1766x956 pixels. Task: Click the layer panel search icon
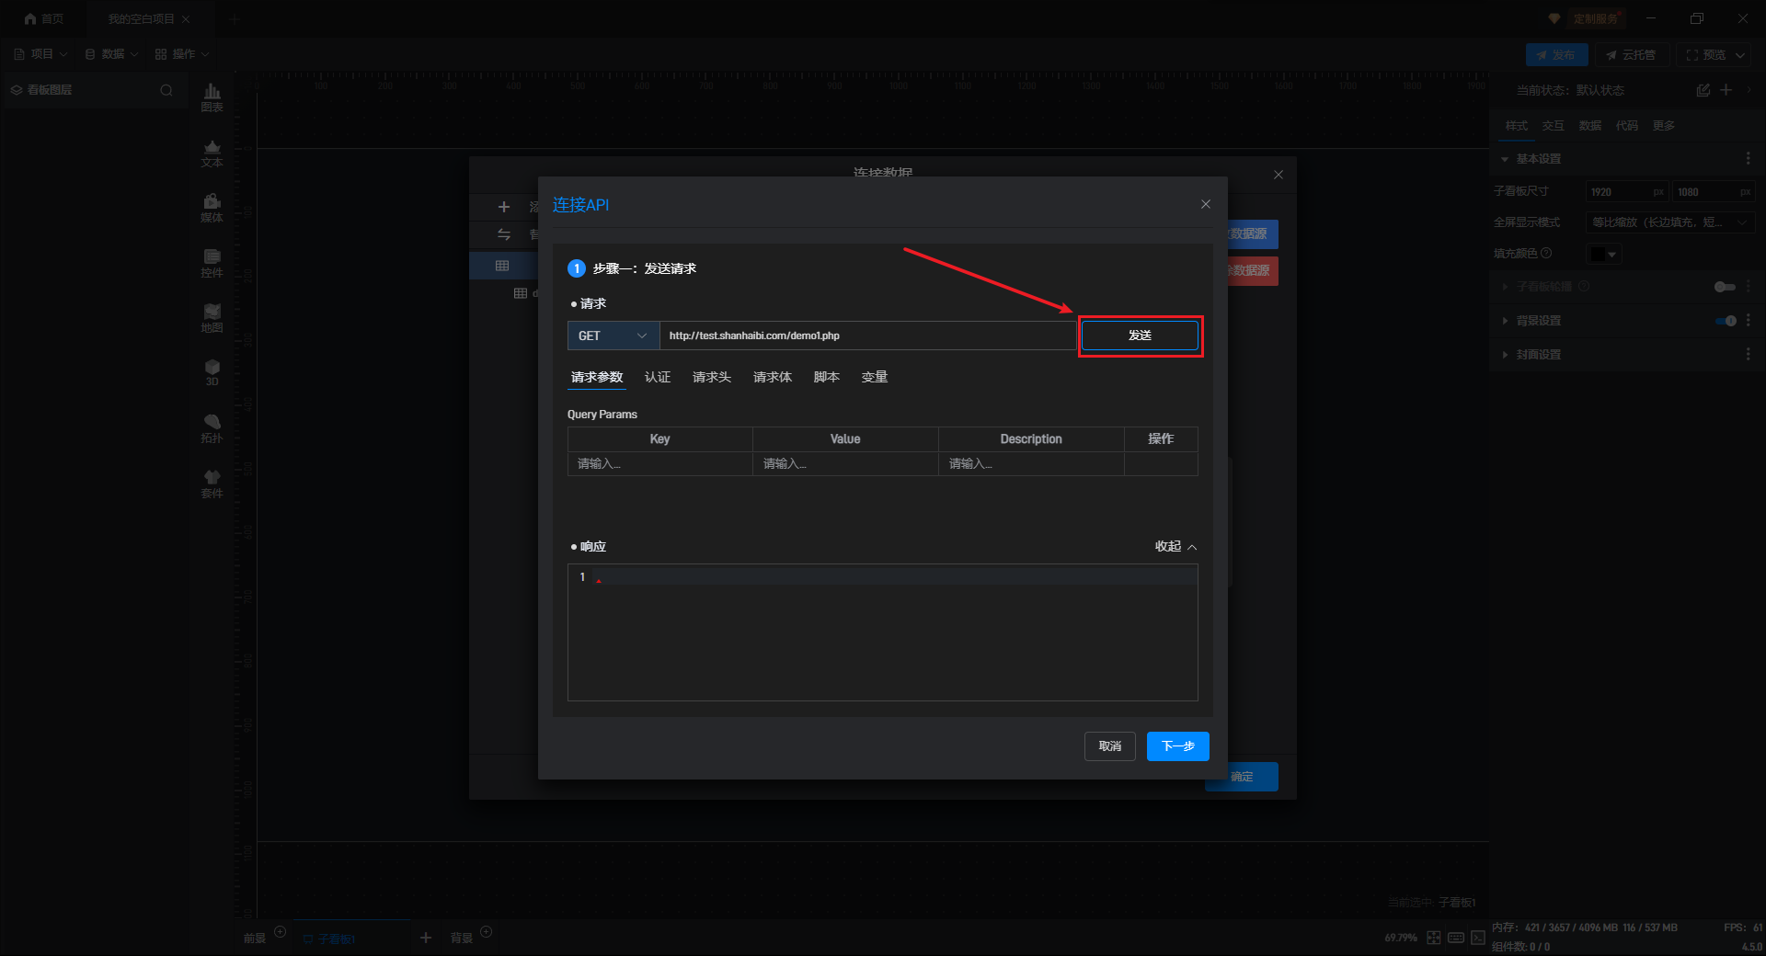pos(166,90)
